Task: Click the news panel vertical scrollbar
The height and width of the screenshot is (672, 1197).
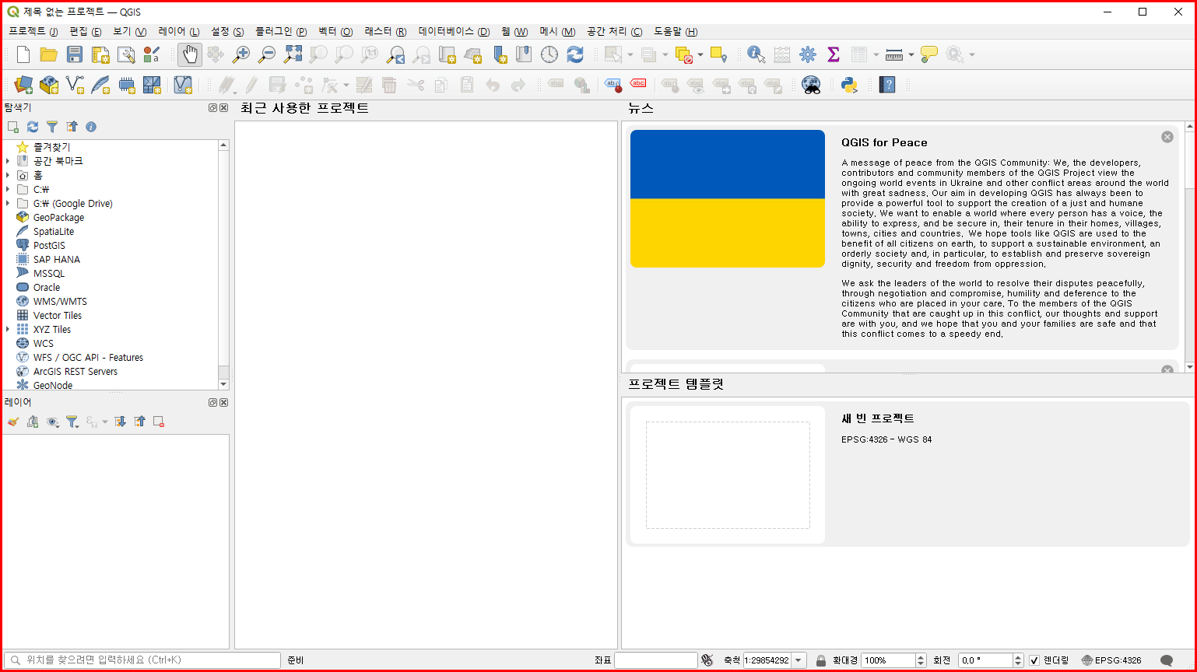Action: pyautogui.click(x=1188, y=247)
